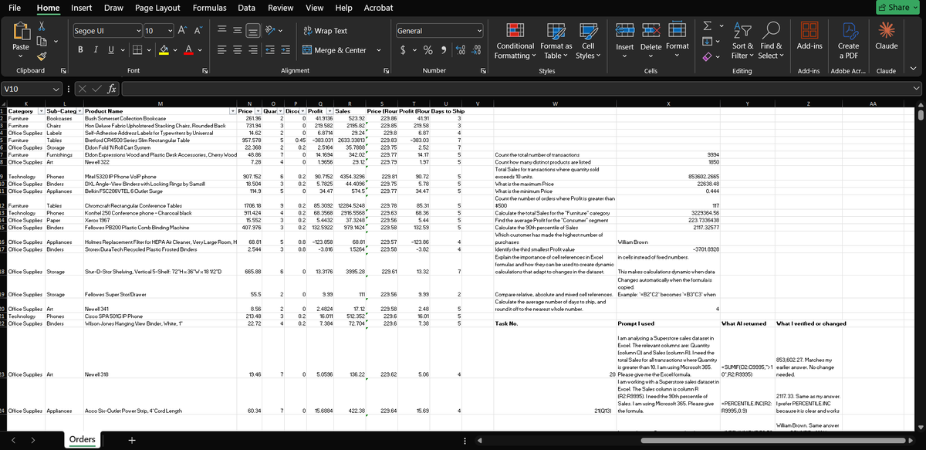Apply cell borders icon
The width and height of the screenshot is (926, 450).
tap(136, 50)
